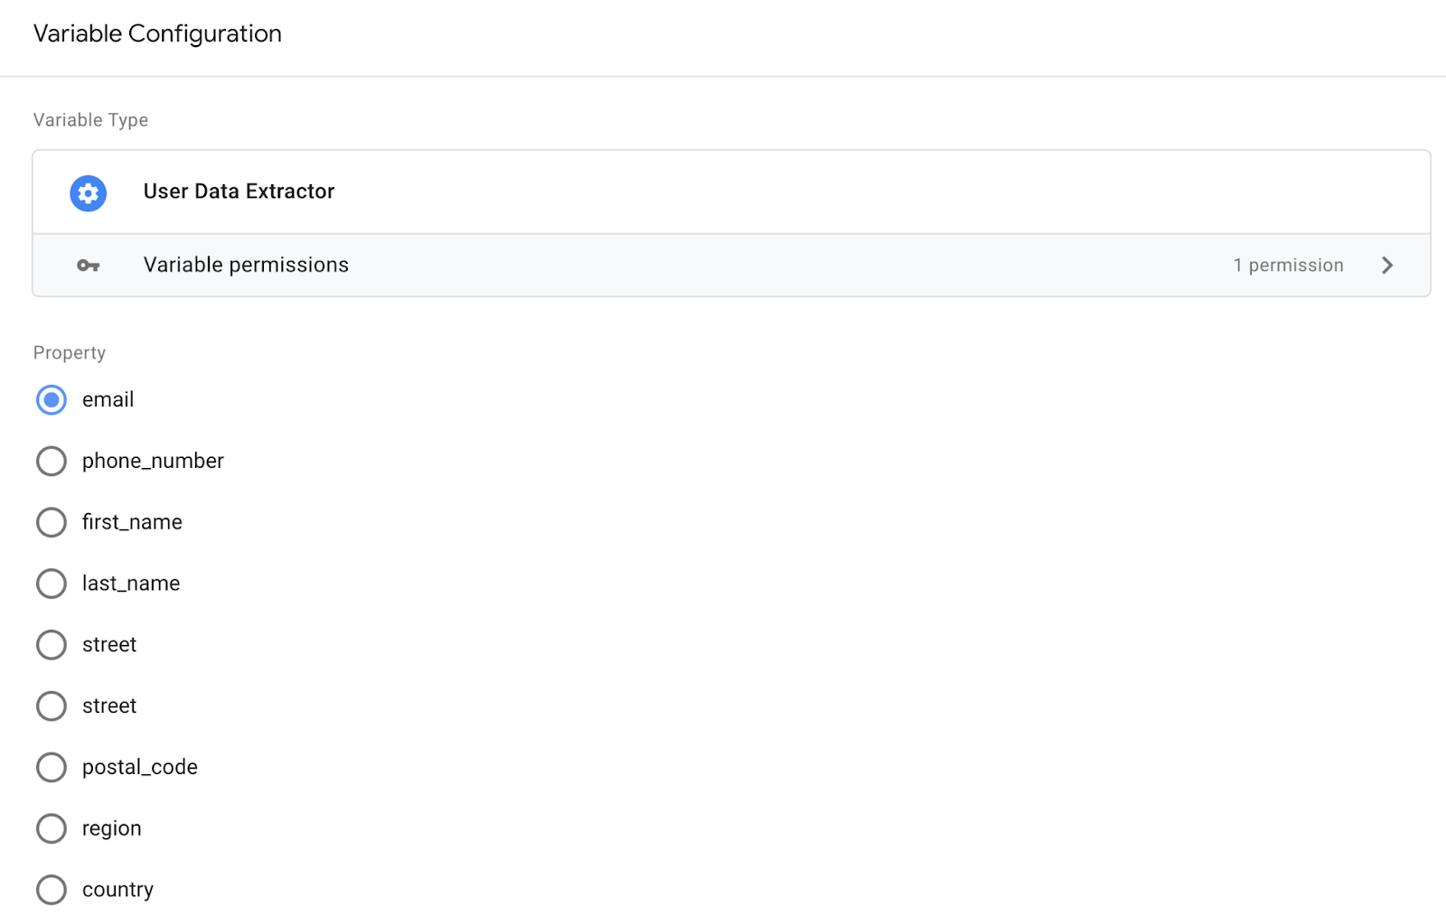Click the Variable Type section label
Viewport: 1446px width, 916px height.
90,119
